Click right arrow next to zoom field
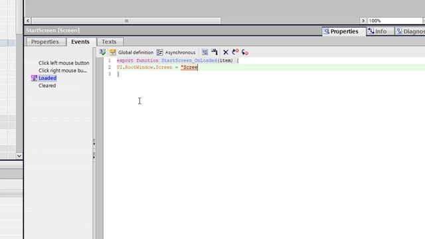 (363, 21)
